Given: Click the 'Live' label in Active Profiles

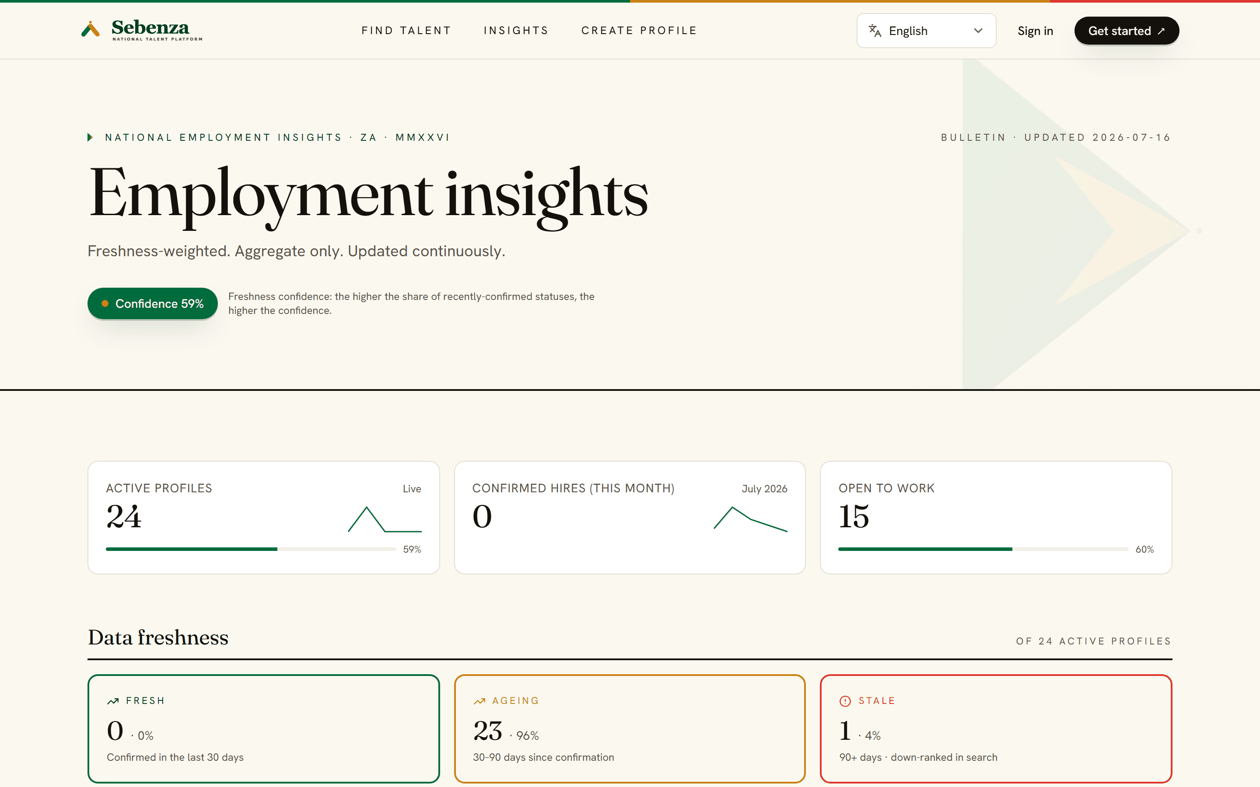Looking at the screenshot, I should click(412, 489).
